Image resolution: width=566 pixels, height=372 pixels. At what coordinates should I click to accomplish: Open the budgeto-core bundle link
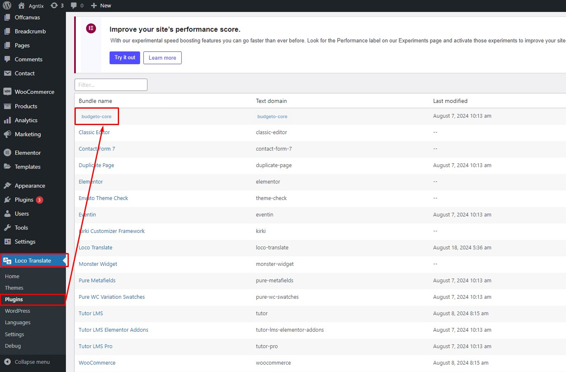tap(96, 116)
